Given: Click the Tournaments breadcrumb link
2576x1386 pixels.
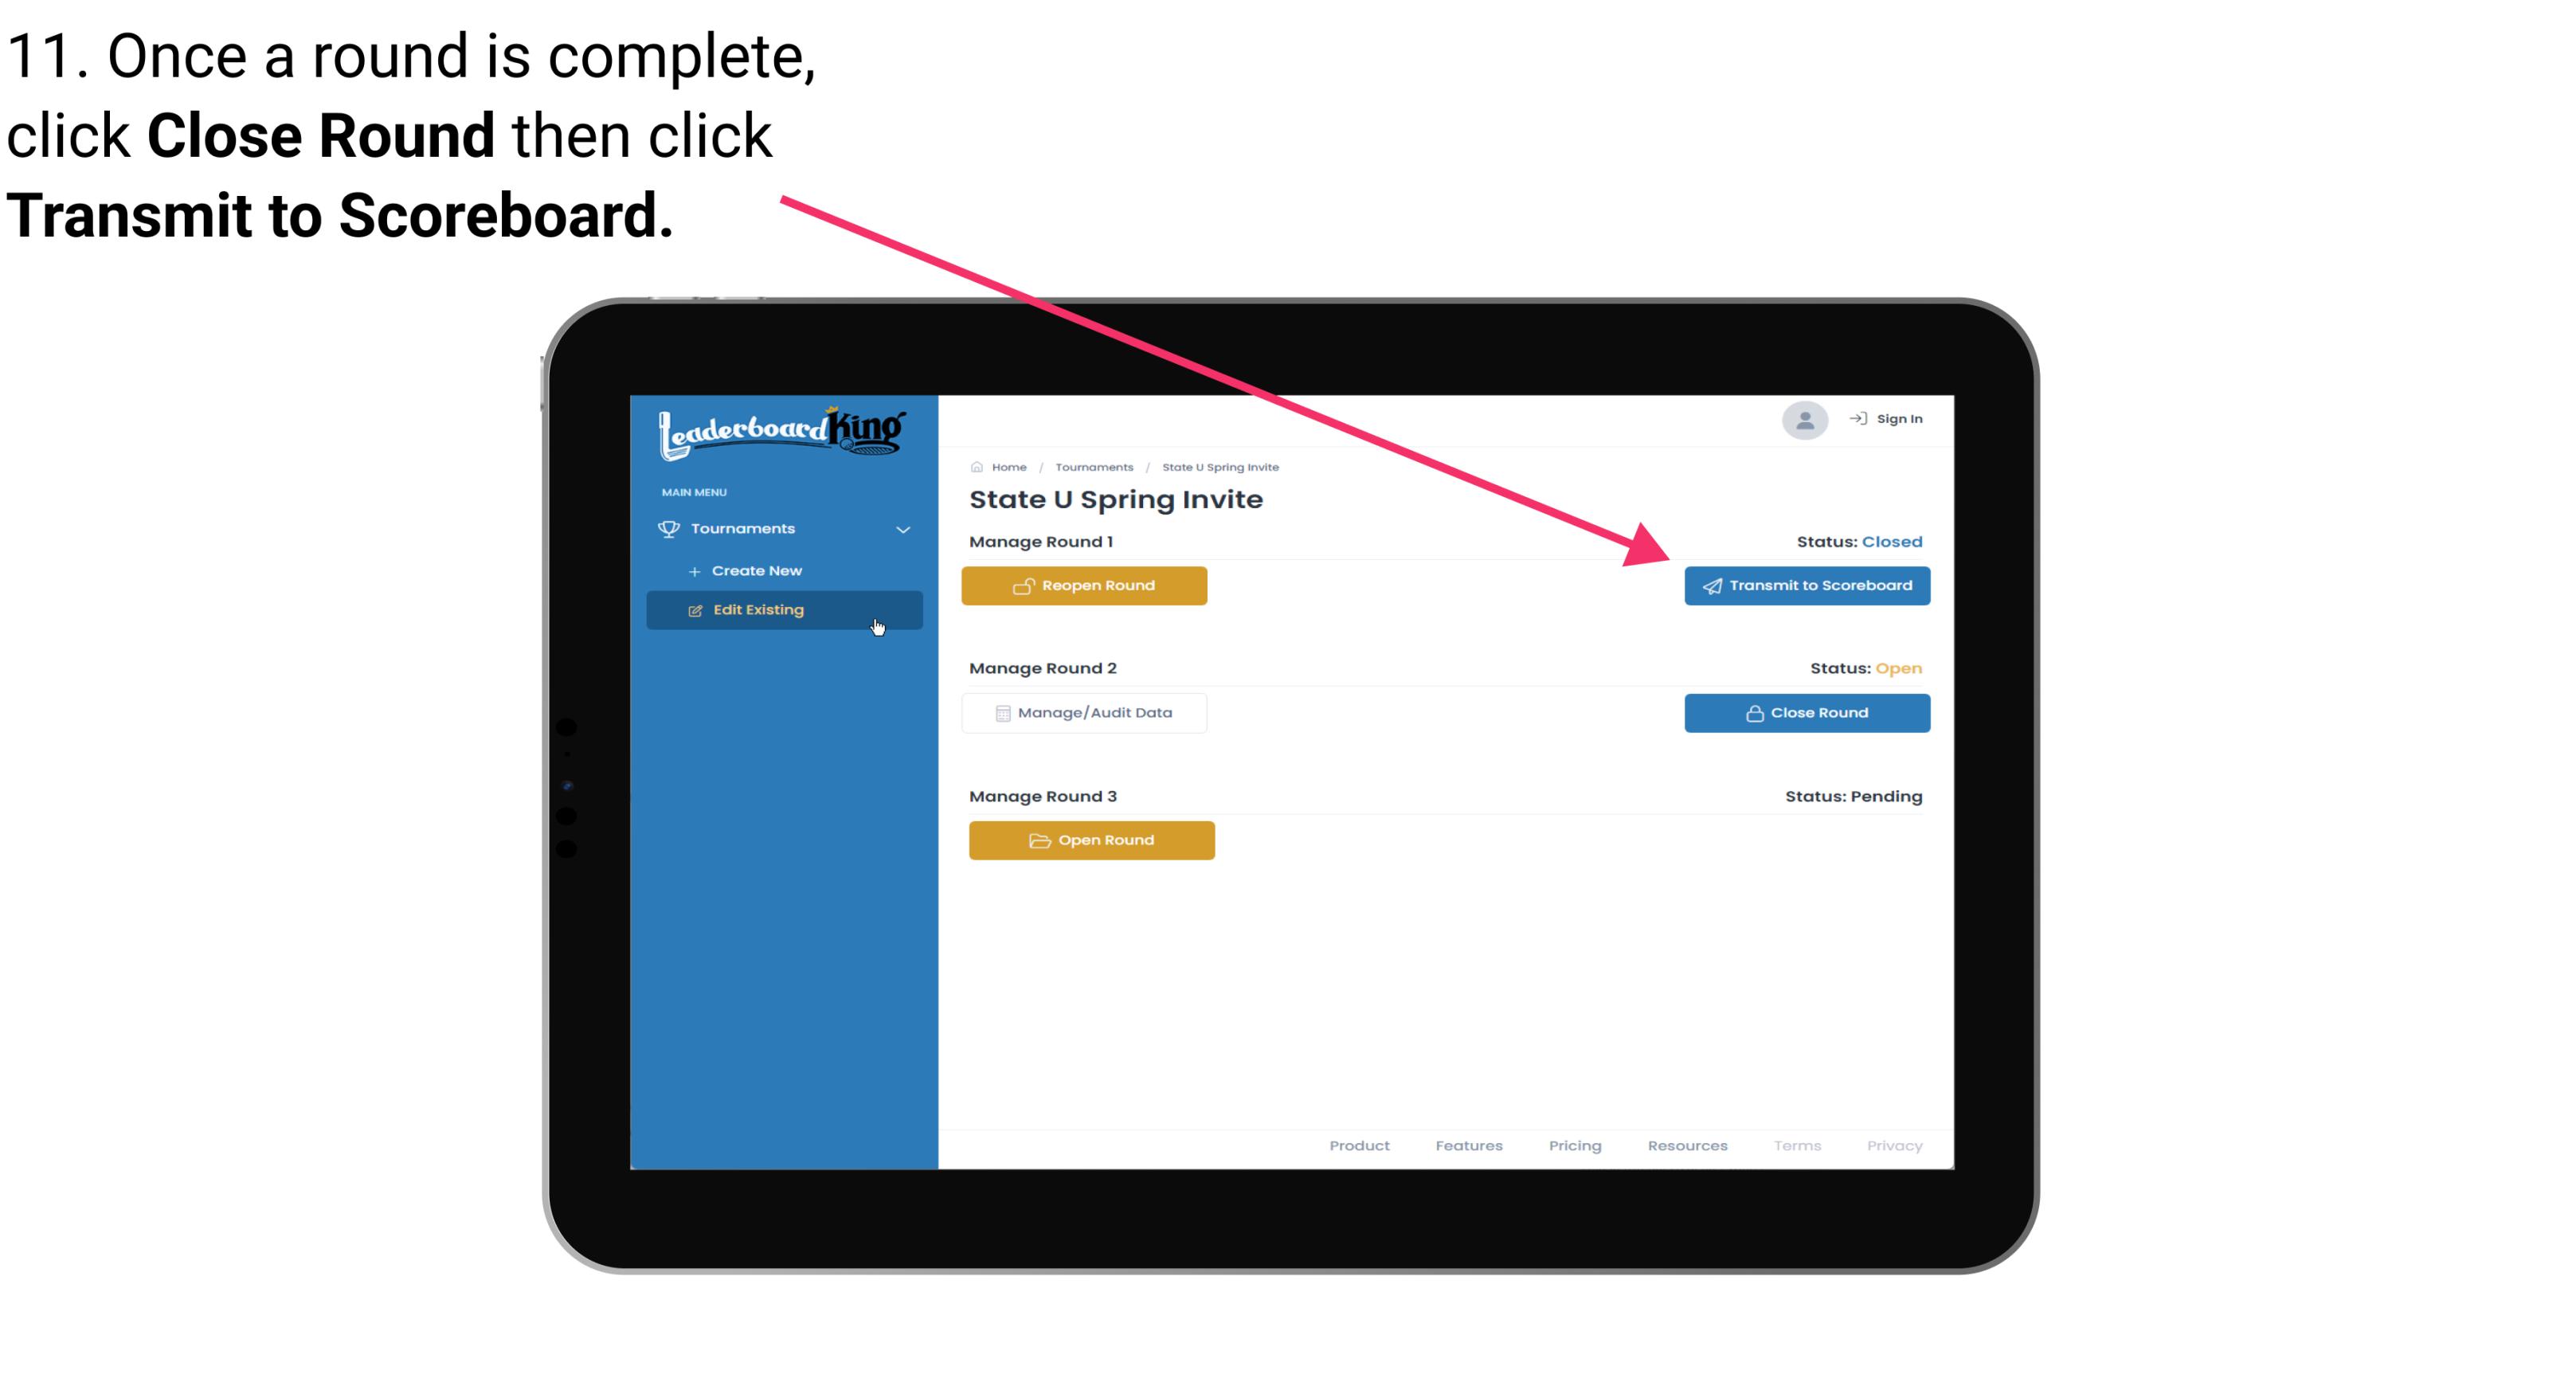Looking at the screenshot, I should pos(1092,464).
